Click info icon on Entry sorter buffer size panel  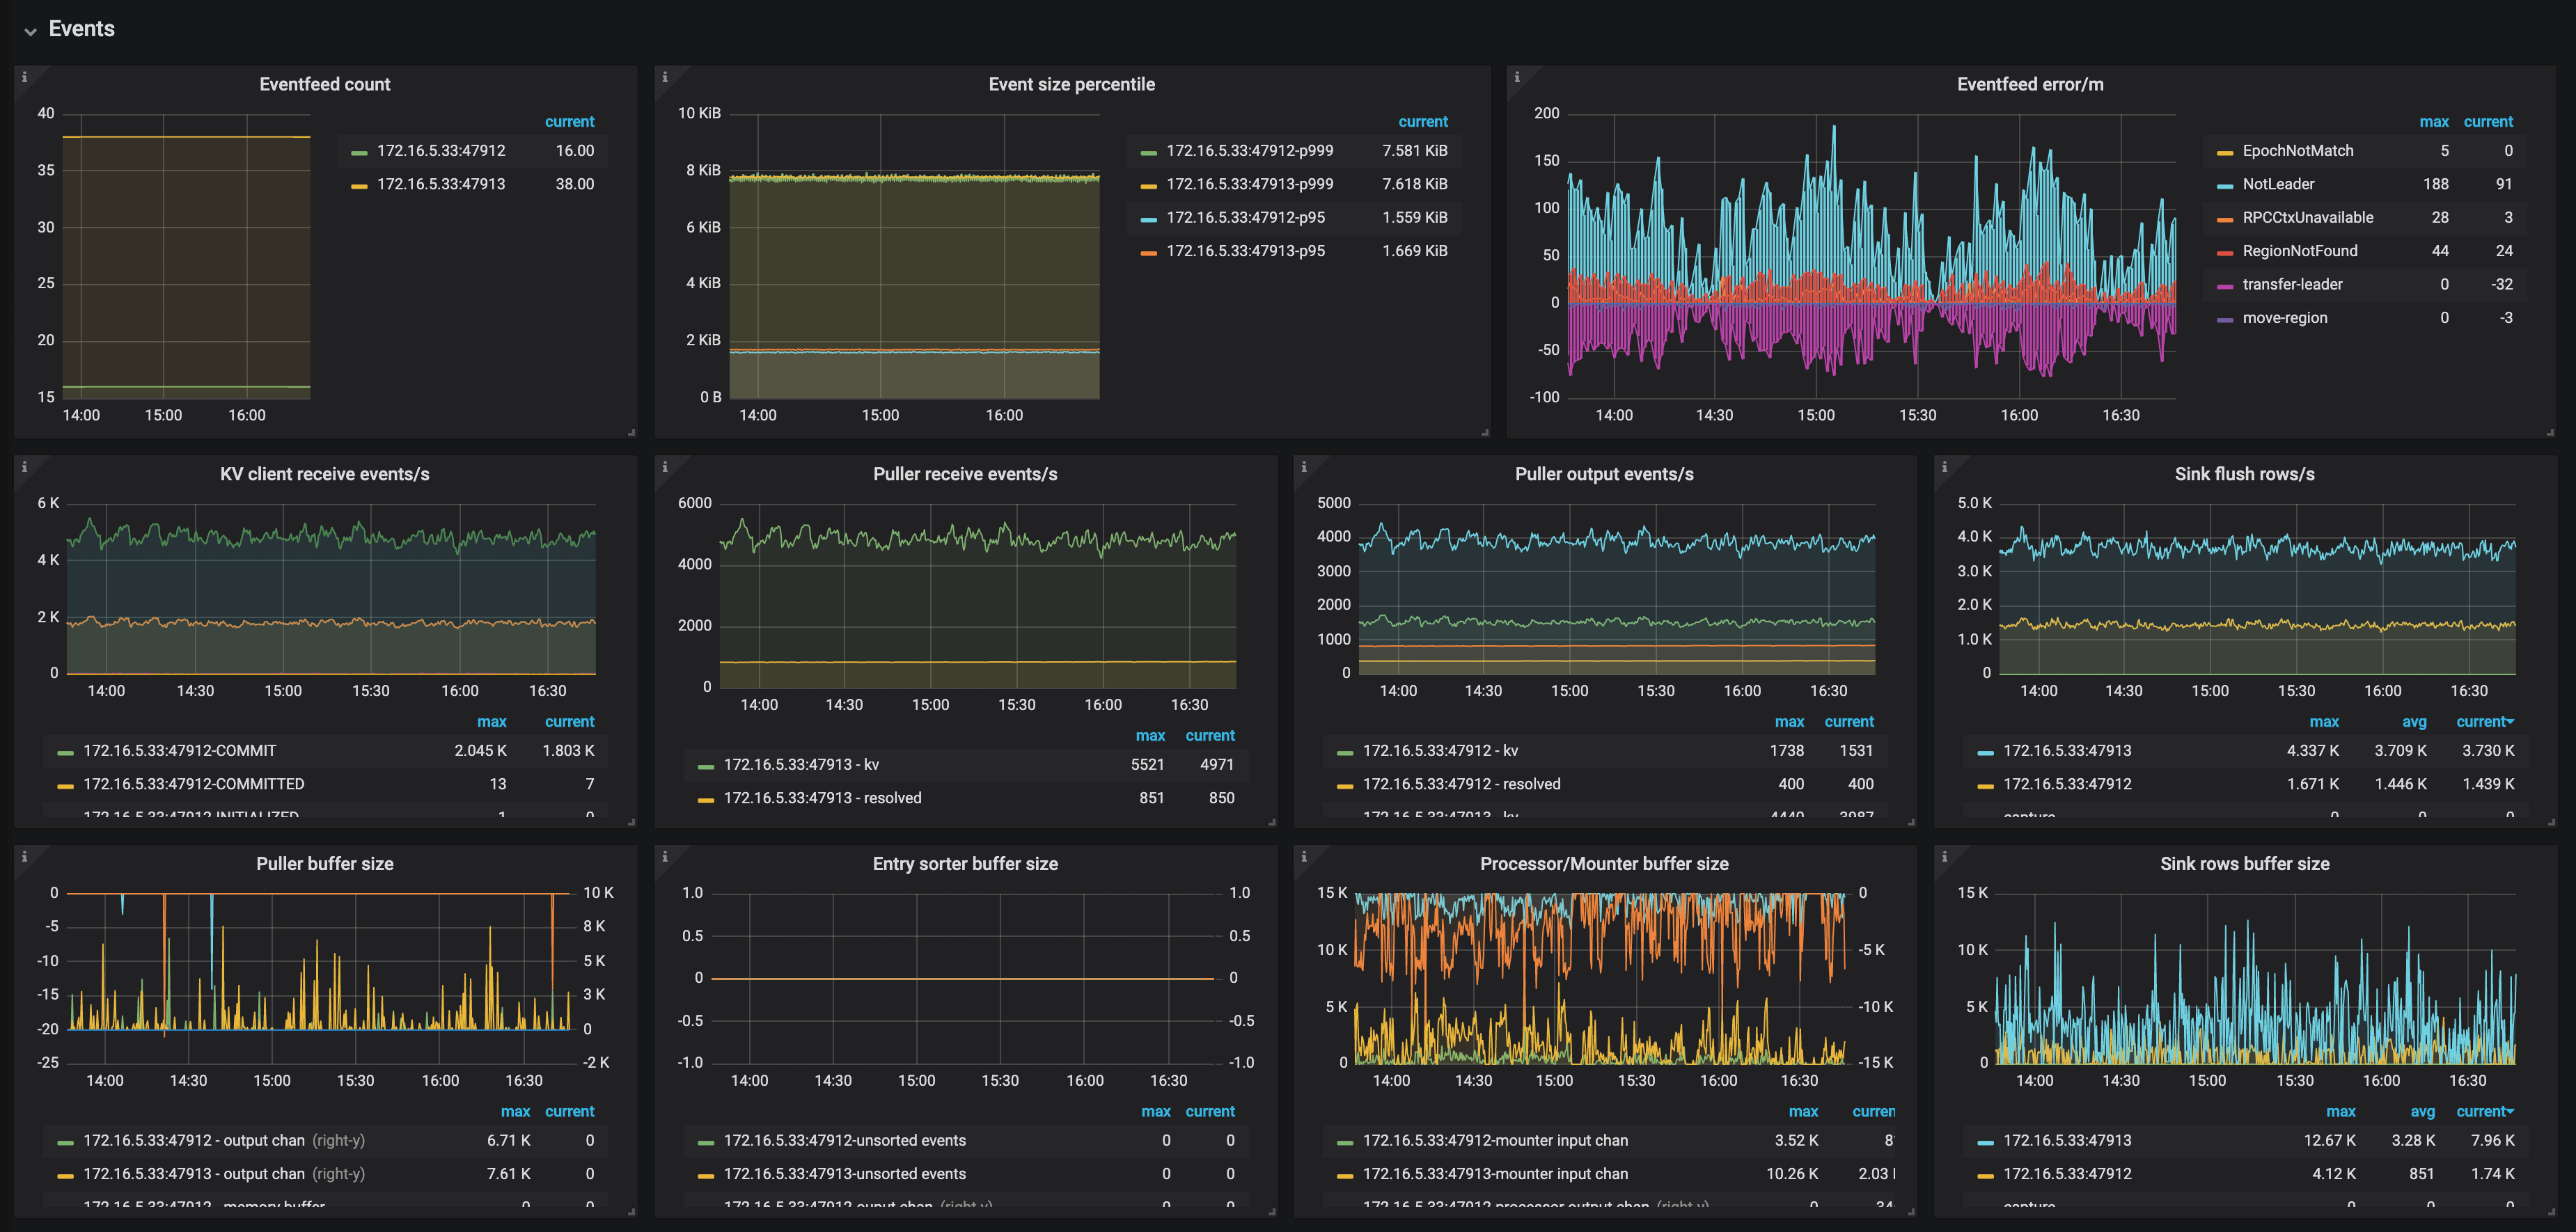point(665,856)
